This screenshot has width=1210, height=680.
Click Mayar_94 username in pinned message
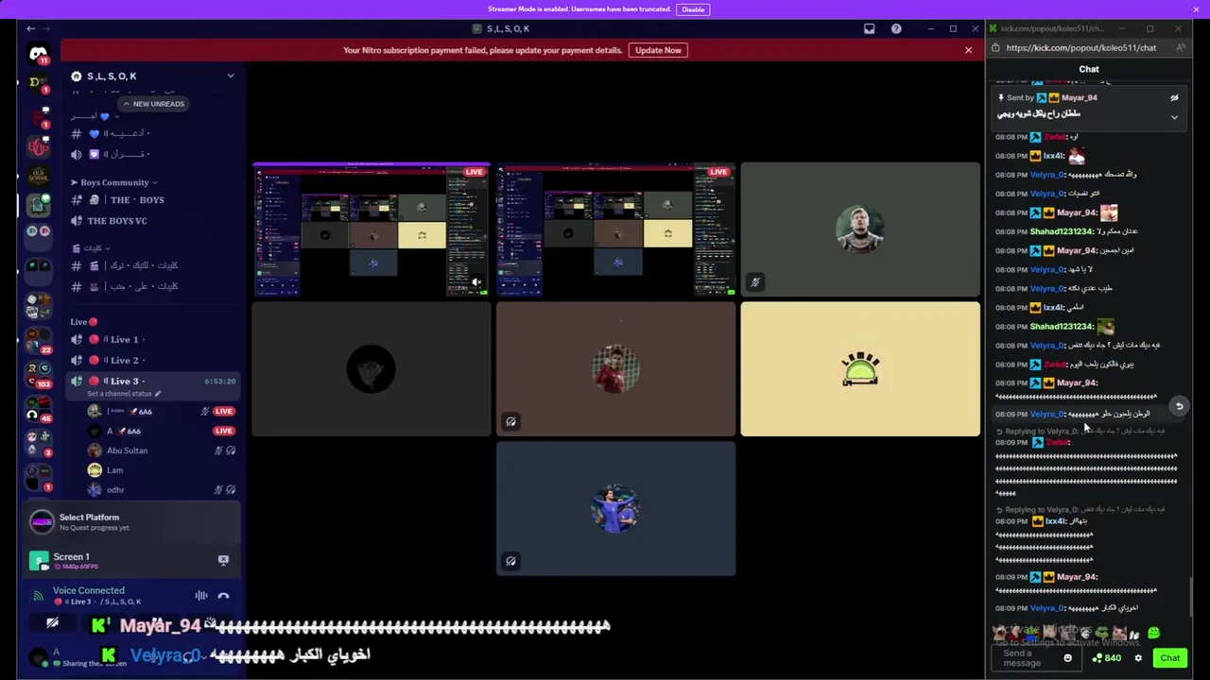coord(1079,97)
